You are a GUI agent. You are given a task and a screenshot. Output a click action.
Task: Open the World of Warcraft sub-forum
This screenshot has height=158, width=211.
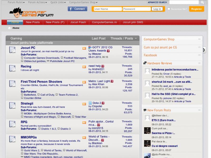coord(76,150)
